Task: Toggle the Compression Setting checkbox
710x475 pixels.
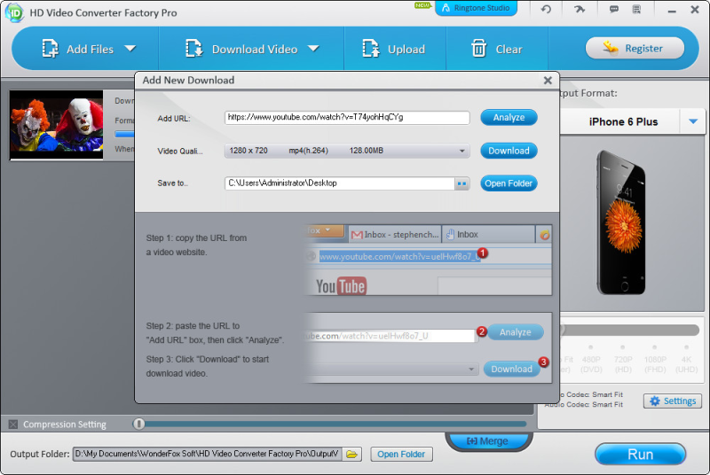Action: 12,424
